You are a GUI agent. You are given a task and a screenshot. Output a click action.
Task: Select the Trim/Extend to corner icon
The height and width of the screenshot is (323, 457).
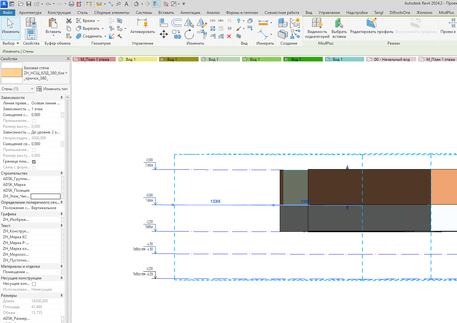pos(202,34)
